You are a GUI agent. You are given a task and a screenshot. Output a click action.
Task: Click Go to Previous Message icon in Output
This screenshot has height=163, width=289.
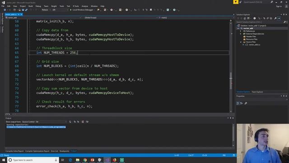tap(75, 122)
